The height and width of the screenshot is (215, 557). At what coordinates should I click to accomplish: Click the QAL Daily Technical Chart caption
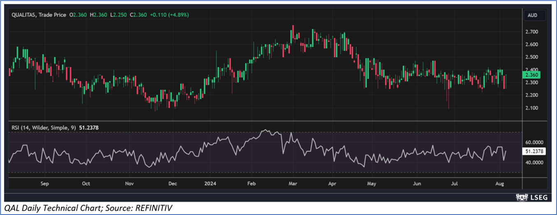click(88, 208)
